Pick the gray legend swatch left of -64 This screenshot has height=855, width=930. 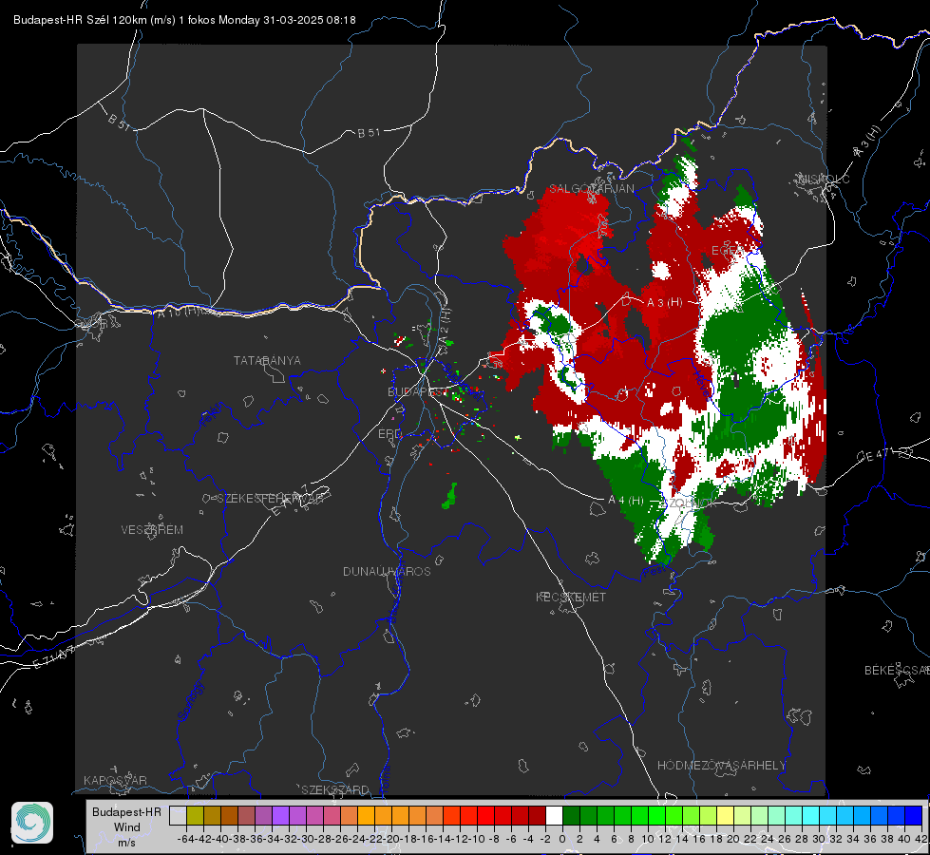(178, 815)
